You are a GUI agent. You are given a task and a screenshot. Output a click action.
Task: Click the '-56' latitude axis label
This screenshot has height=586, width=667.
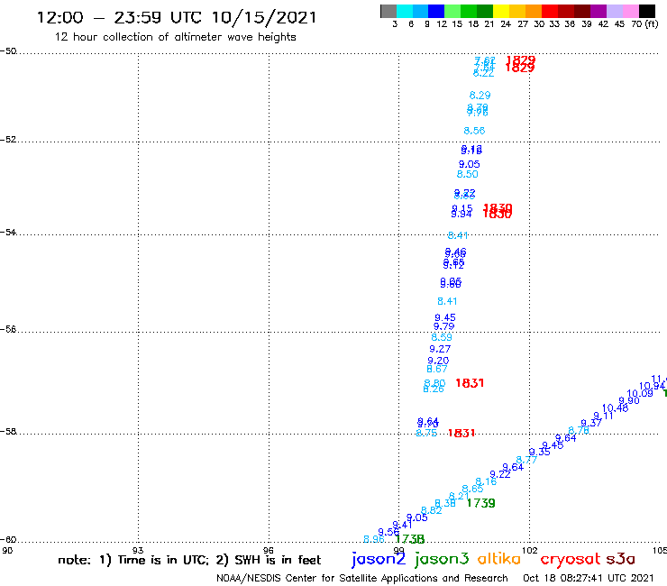pos(8,329)
